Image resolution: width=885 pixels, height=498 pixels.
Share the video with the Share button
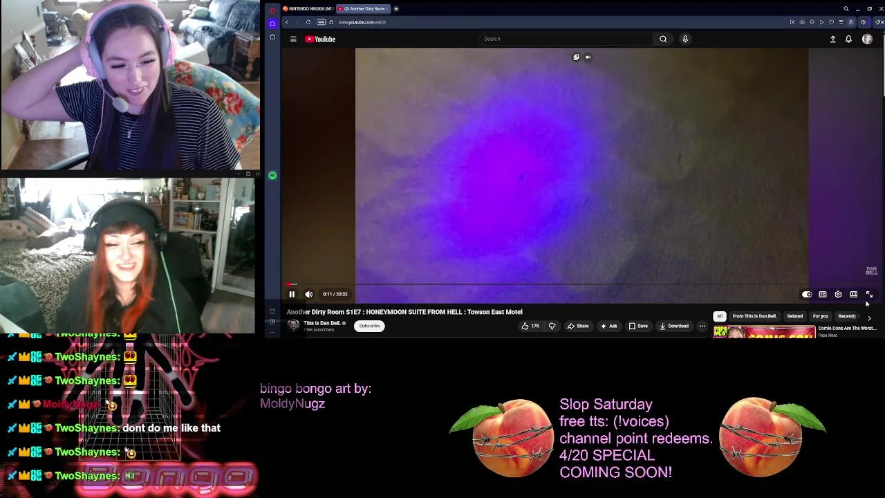pyautogui.click(x=578, y=326)
